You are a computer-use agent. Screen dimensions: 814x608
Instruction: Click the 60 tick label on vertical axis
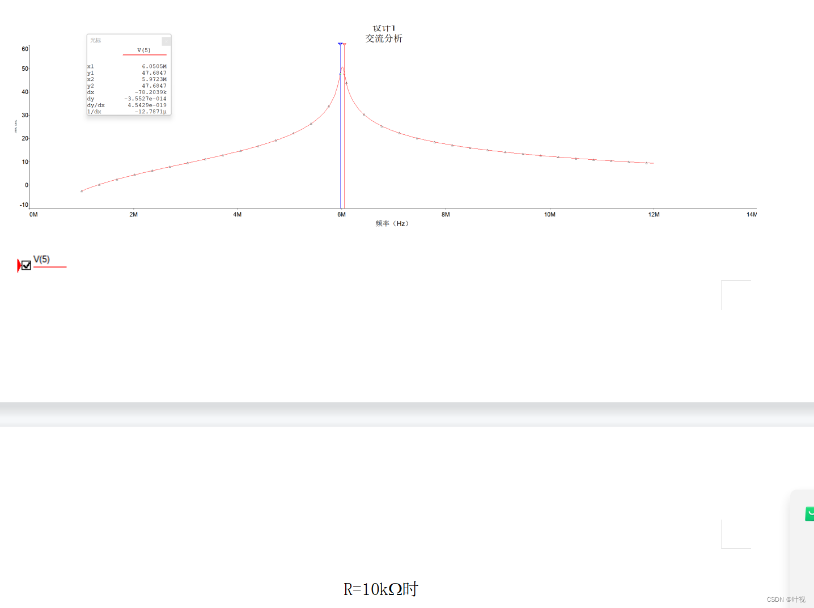[25, 49]
